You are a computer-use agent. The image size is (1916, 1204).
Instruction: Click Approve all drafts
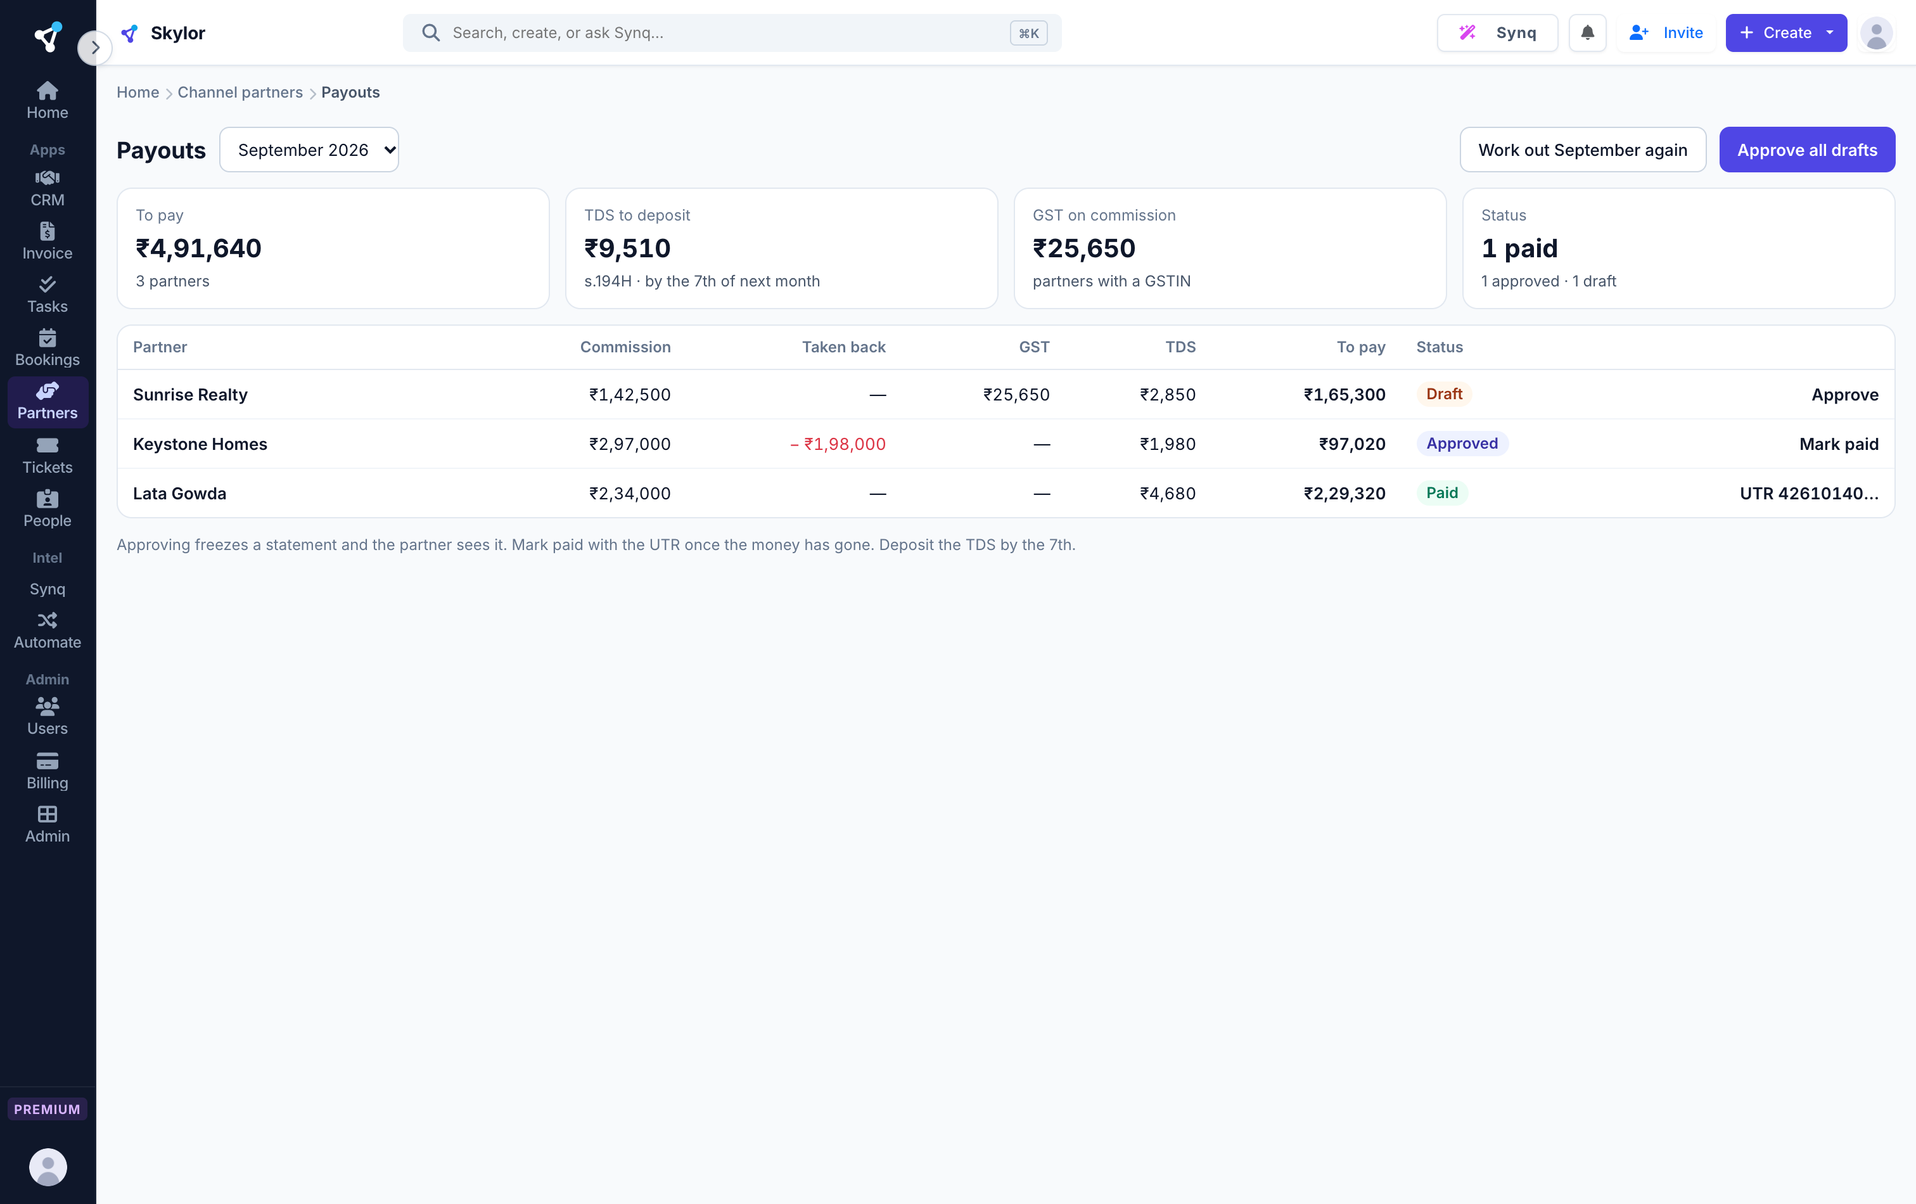(1807, 150)
